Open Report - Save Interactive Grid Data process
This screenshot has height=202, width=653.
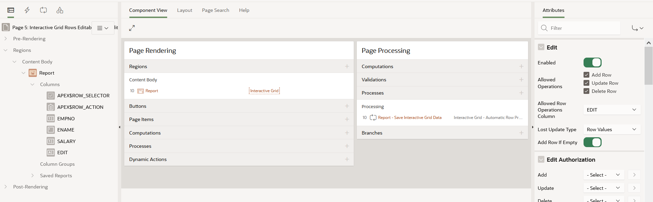pyautogui.click(x=410, y=118)
